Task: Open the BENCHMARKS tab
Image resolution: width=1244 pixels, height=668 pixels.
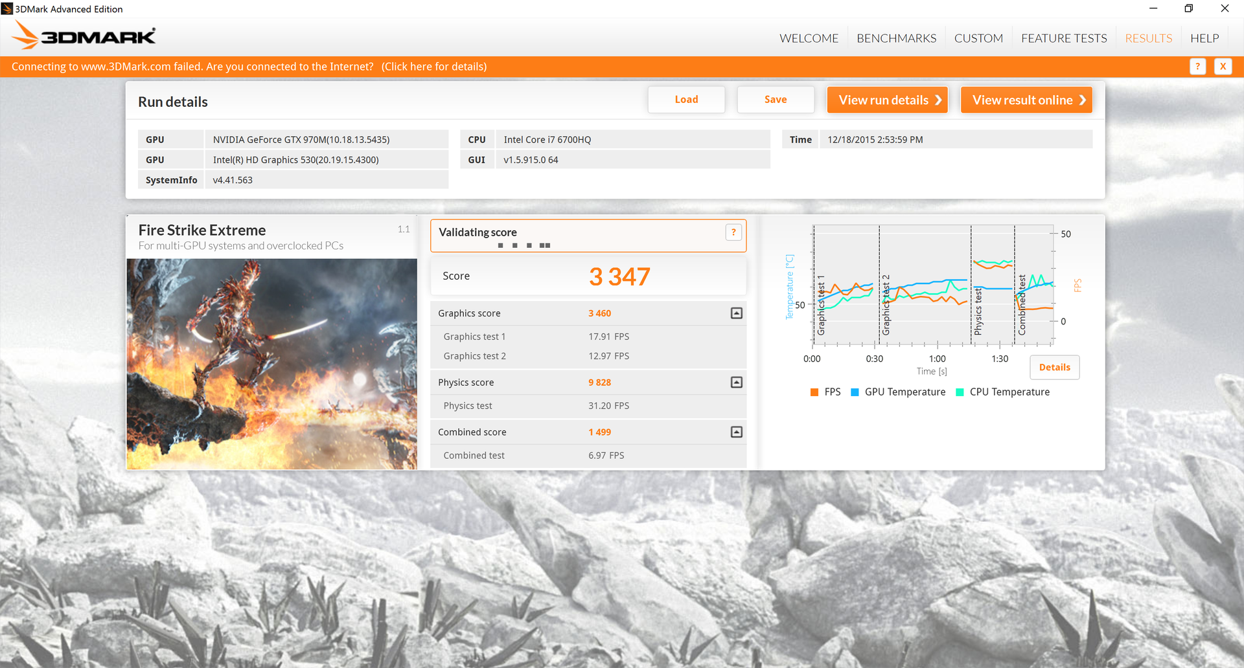Action: point(896,38)
